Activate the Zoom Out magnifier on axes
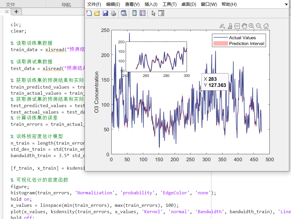The width and height of the screenshot is (291, 219). (259, 26)
